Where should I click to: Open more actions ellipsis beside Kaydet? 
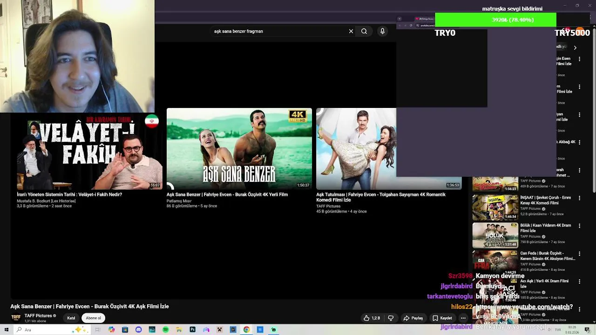pyautogui.click(x=463, y=318)
